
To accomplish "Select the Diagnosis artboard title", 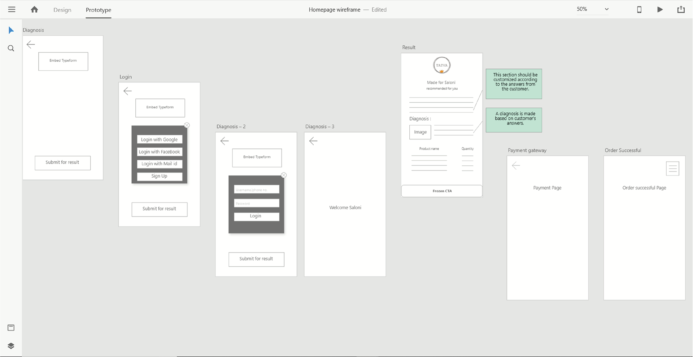I will 33,30.
